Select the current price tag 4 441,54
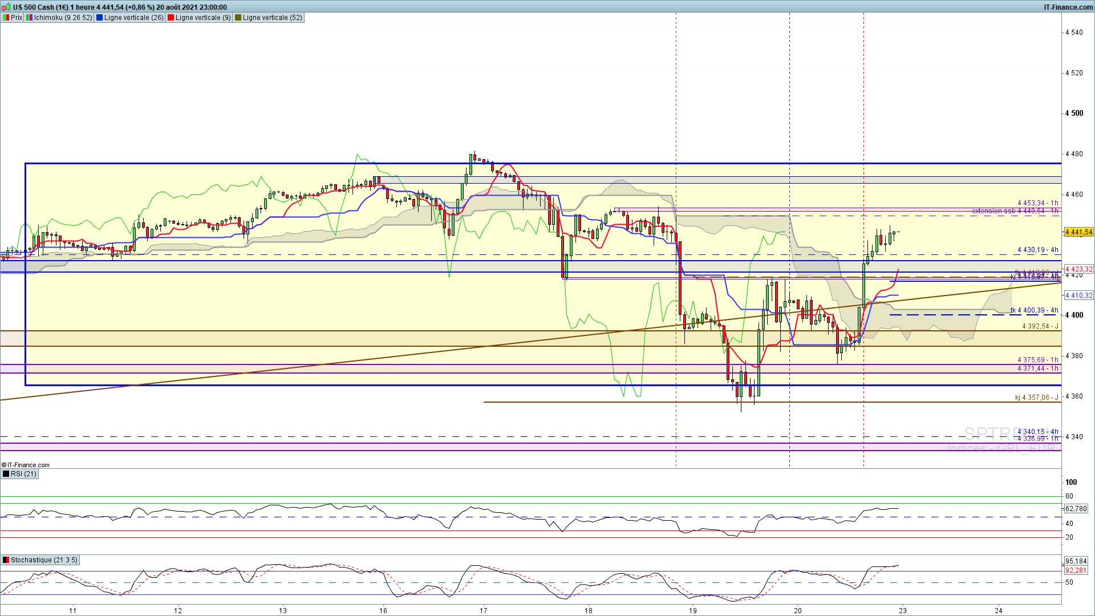The image size is (1095, 616). [x=1079, y=232]
